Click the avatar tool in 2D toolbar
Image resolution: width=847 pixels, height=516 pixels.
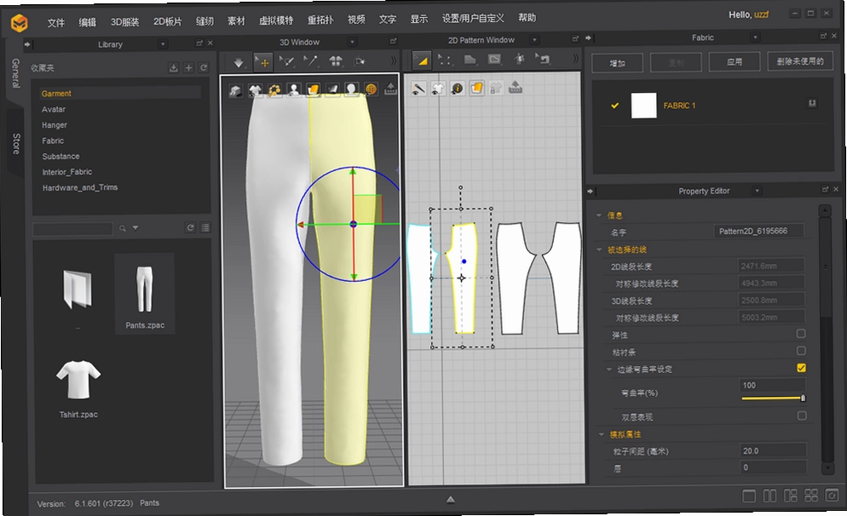(519, 58)
